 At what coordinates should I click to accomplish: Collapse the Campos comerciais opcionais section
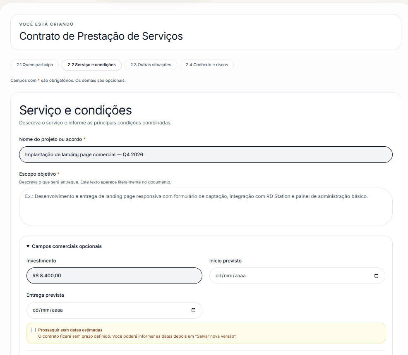coord(64,246)
